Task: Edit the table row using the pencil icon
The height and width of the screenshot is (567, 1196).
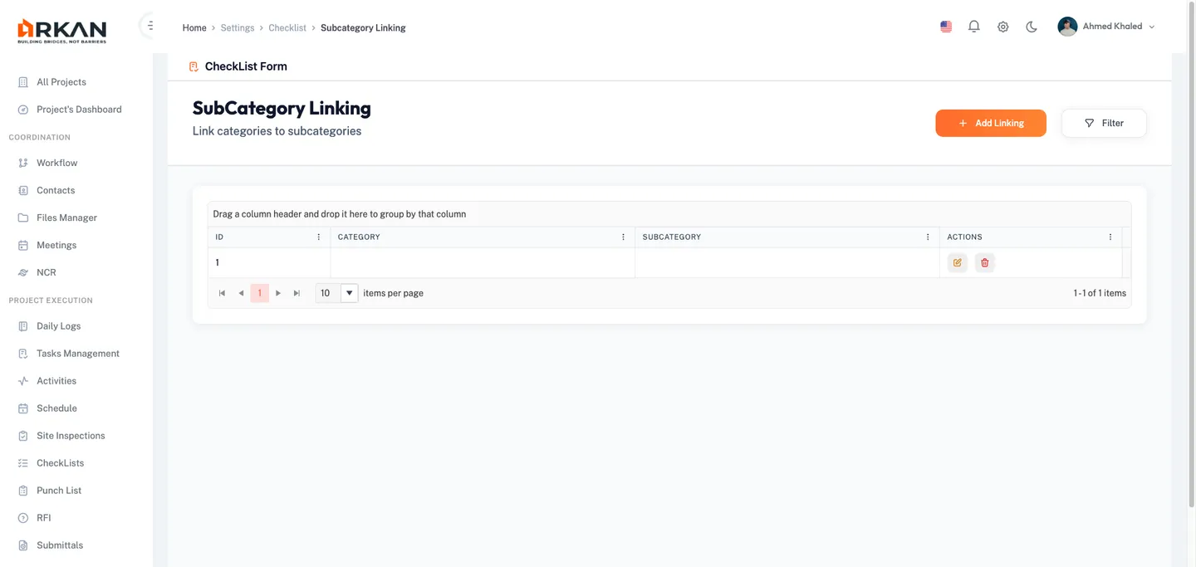Action: [957, 262]
